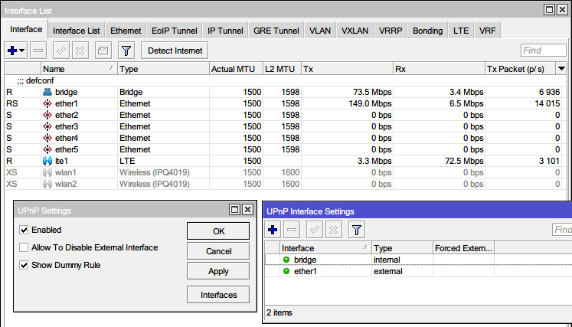Click OK in UPnP Settings
Image resolution: width=572 pixels, height=327 pixels.
[x=218, y=231]
